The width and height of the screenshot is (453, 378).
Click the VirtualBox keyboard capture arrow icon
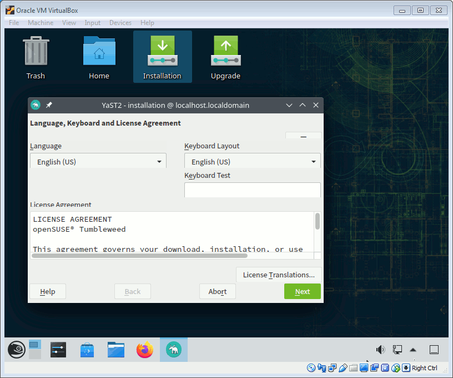pos(406,368)
